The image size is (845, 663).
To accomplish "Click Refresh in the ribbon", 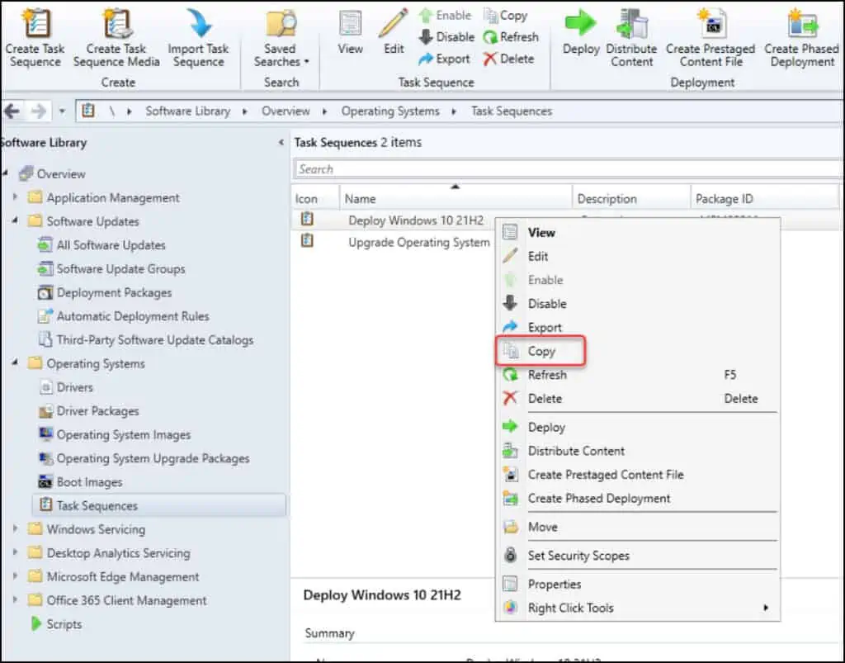I will (511, 36).
